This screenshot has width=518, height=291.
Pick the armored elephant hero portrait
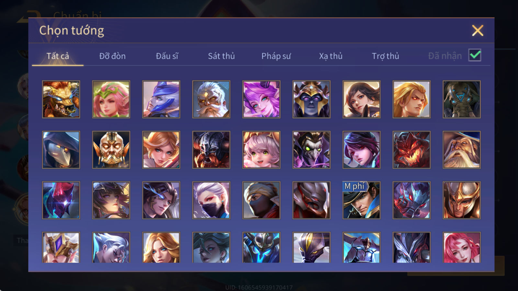[462, 99]
